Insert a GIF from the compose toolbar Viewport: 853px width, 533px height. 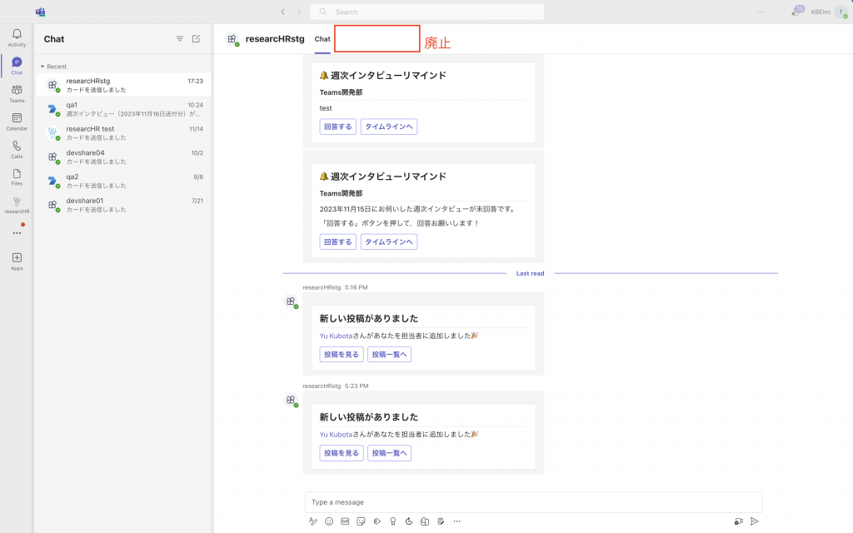(345, 521)
